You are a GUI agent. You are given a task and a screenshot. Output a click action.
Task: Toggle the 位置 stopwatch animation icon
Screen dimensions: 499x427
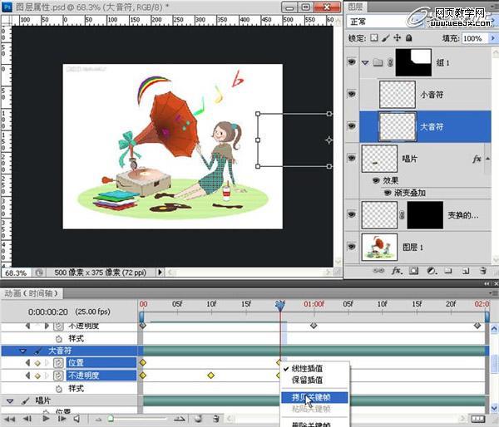pyautogui.click(x=59, y=363)
